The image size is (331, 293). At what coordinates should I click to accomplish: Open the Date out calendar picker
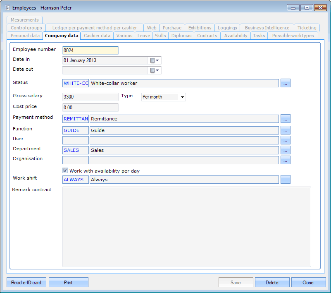[155, 70]
